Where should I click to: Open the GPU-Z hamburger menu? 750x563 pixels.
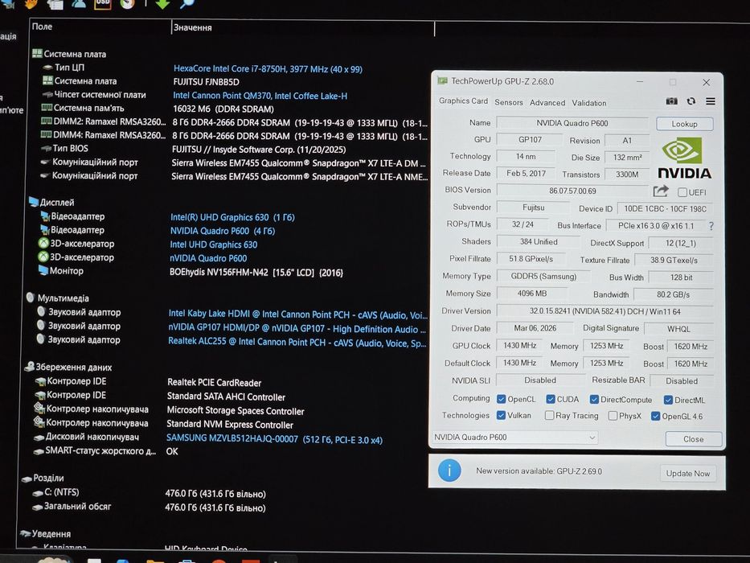click(711, 101)
